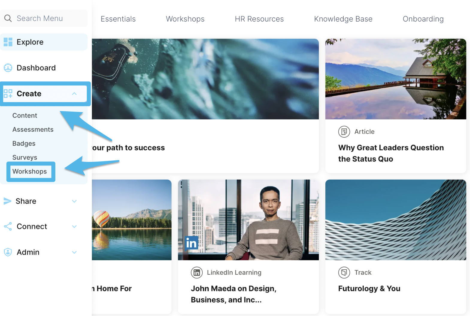
Task: Open Explore in the sidebar
Action: pos(44,42)
